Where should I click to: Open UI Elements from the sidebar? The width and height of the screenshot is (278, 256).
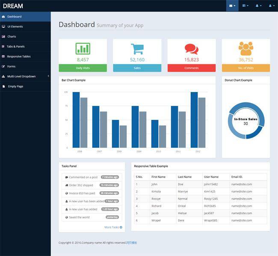(x=15, y=27)
